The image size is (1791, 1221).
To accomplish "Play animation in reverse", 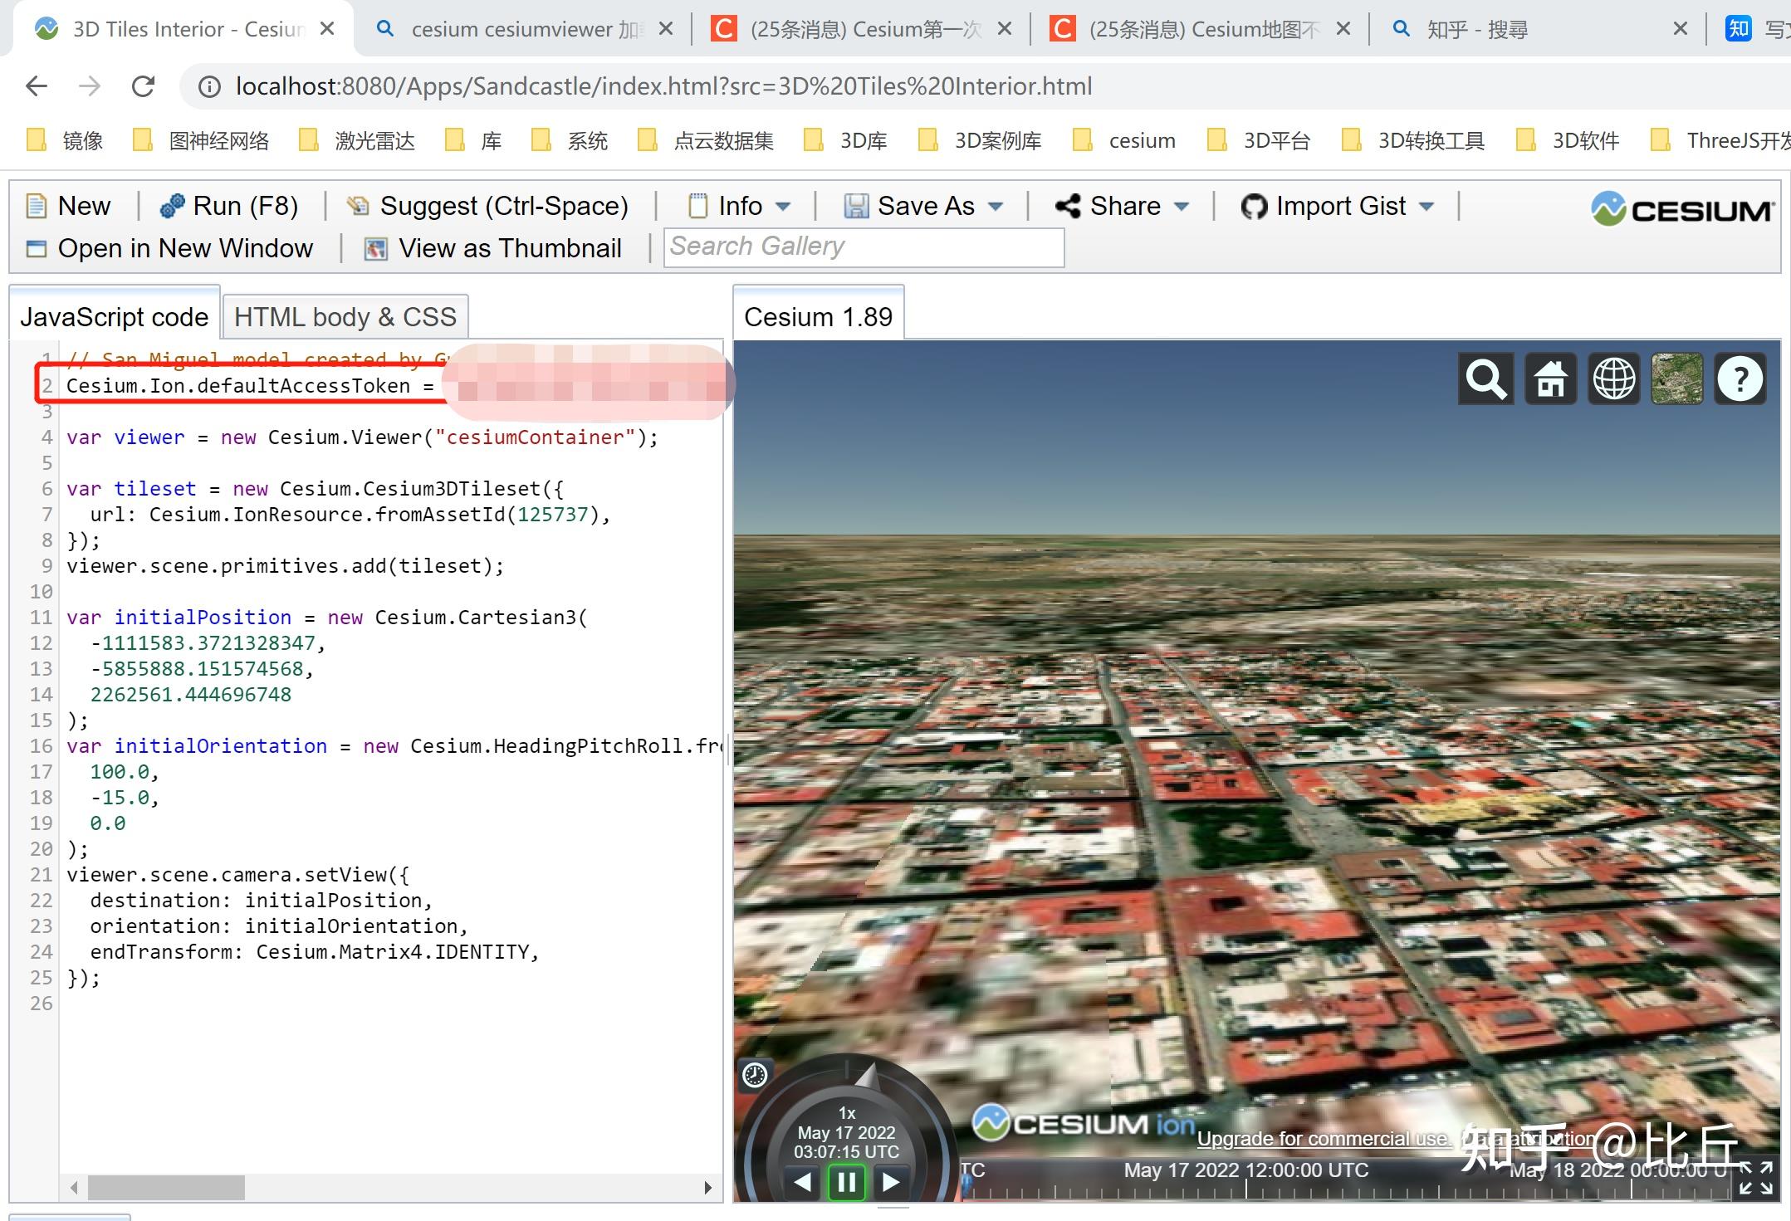I will 802,1181.
